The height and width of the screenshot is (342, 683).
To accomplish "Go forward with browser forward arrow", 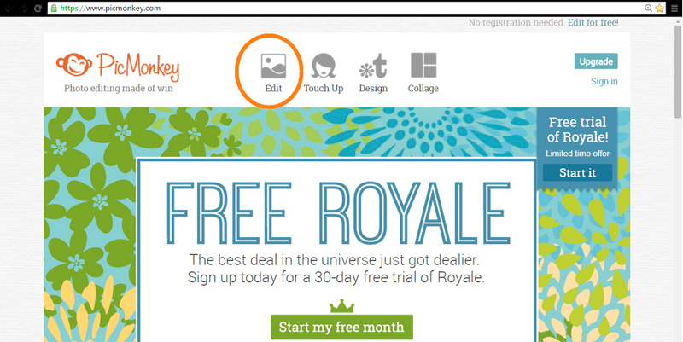I will (24, 8).
